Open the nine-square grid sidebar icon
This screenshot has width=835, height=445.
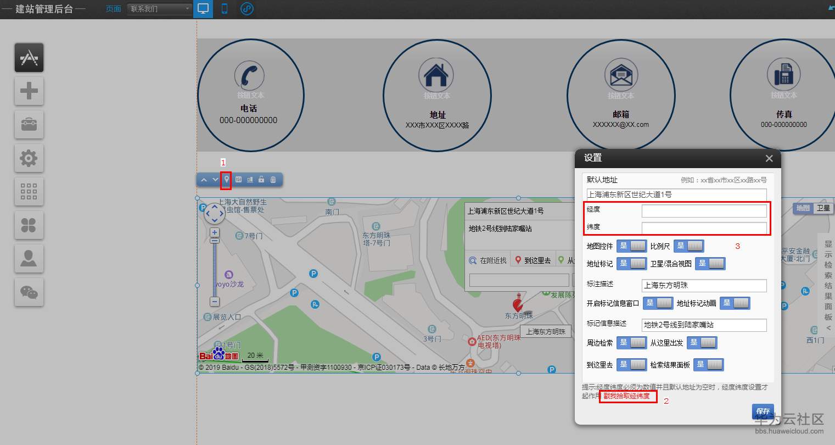29,192
